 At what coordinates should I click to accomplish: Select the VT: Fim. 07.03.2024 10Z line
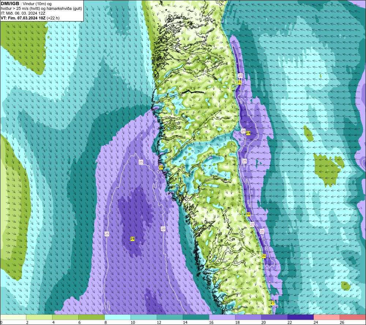pyautogui.click(x=30, y=18)
